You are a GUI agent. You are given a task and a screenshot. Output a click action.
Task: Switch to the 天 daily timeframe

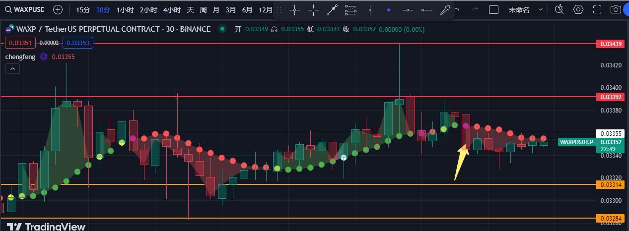click(190, 9)
